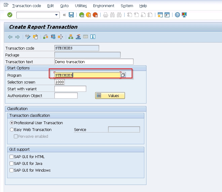The width and height of the screenshot is (222, 192).
Task: Click the Save diskette icon
Action: click(71, 15)
